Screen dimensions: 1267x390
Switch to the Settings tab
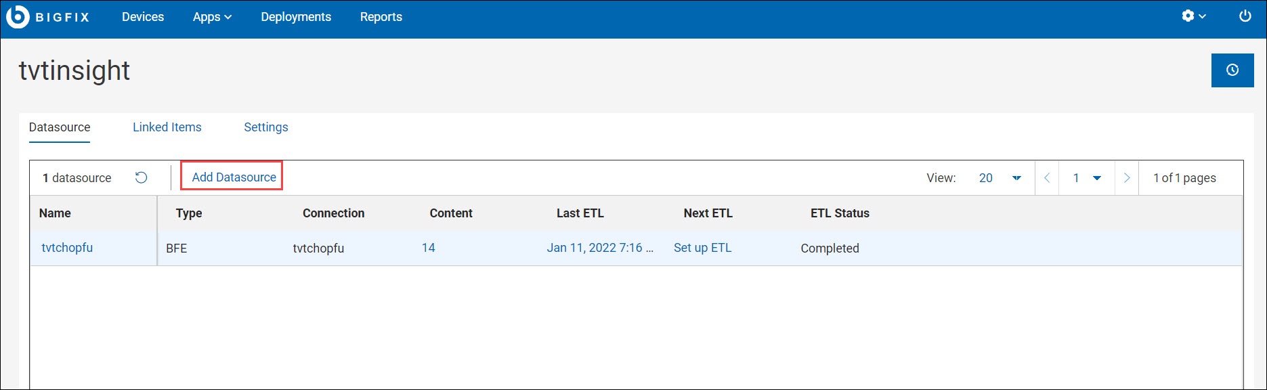[x=266, y=127]
